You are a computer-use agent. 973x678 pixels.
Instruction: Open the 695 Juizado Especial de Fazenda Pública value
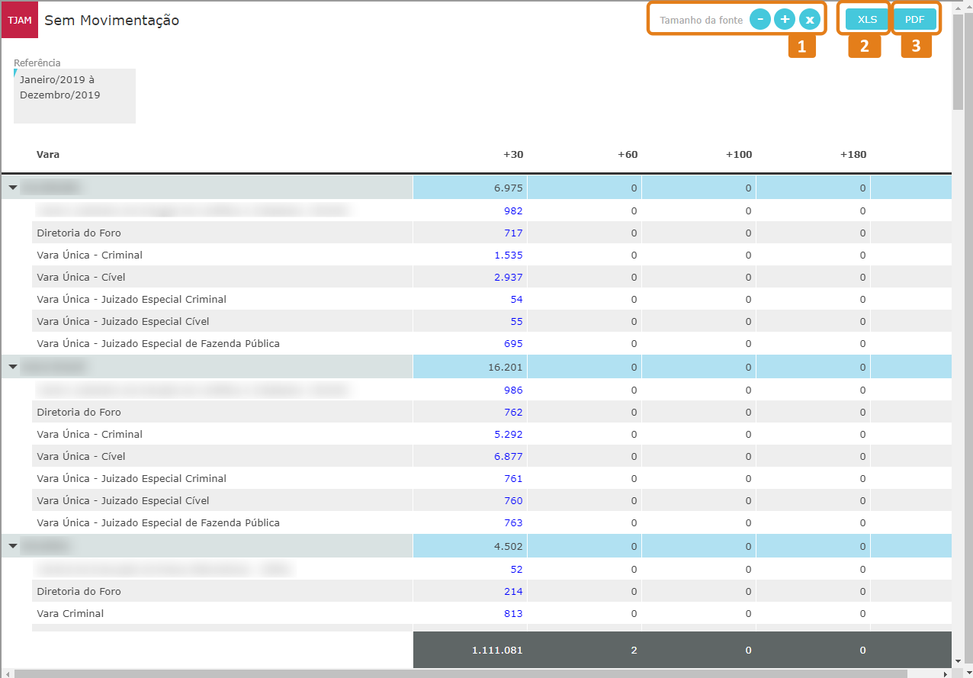pos(513,343)
